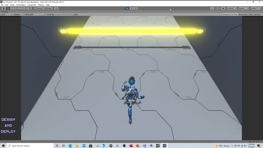Open the Window menu
Image resolution: width=263 pixels, height=148 pixels.
coord(41,5)
